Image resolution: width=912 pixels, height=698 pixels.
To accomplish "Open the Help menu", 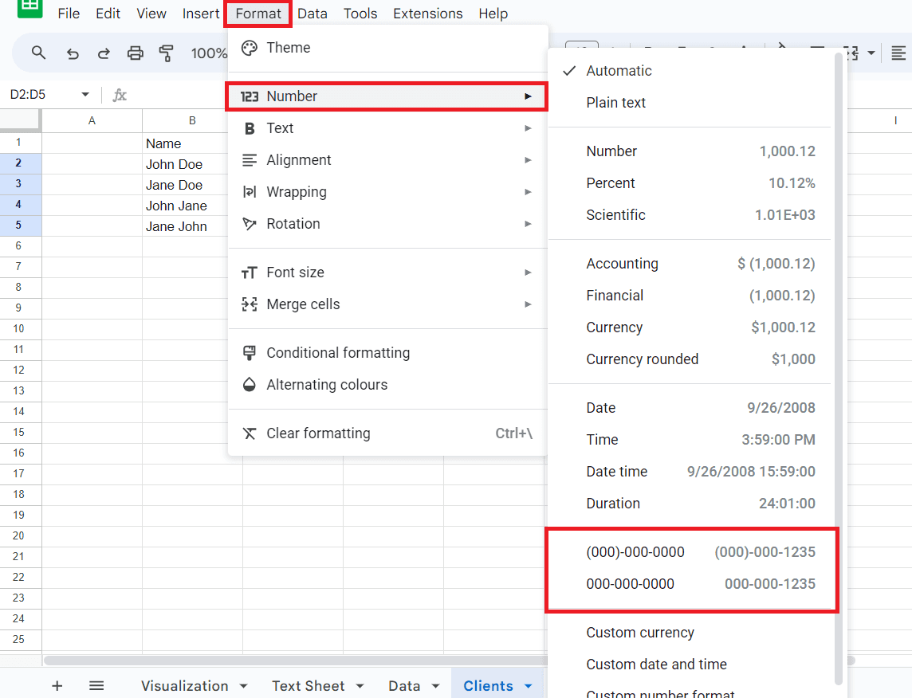I will point(493,14).
